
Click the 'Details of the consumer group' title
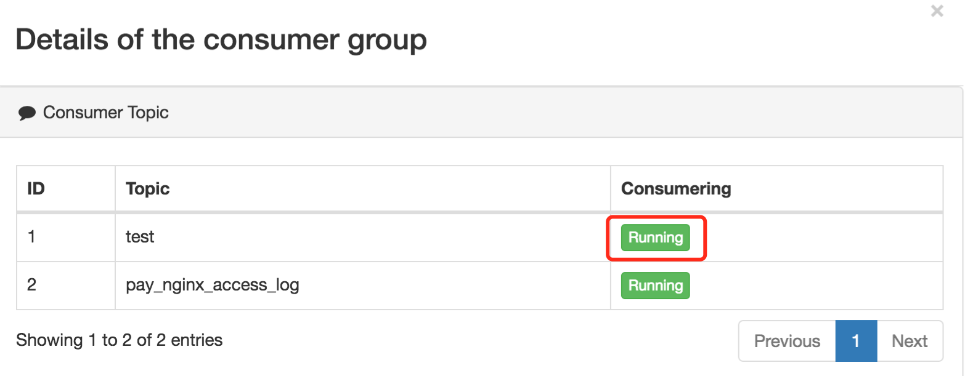pos(221,39)
